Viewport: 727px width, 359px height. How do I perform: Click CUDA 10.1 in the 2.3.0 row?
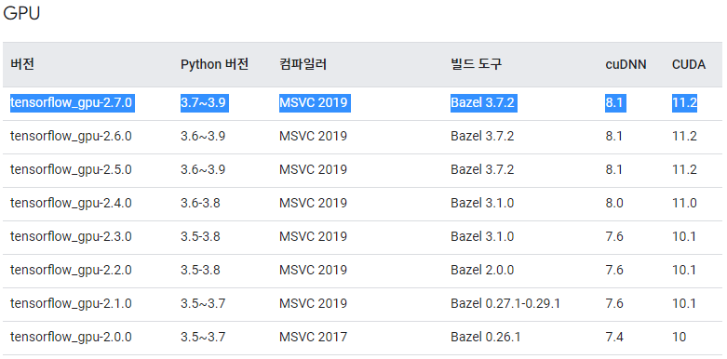point(684,237)
